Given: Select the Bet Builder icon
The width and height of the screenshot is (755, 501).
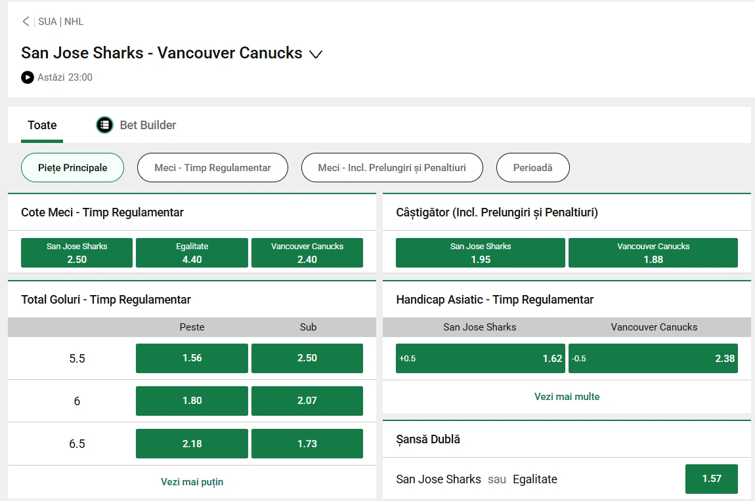Looking at the screenshot, I should [104, 125].
